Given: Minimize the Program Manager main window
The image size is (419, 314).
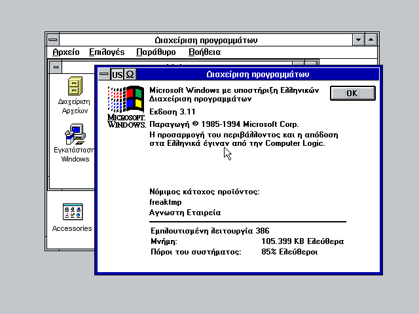Looking at the screenshot, I should point(358,40).
